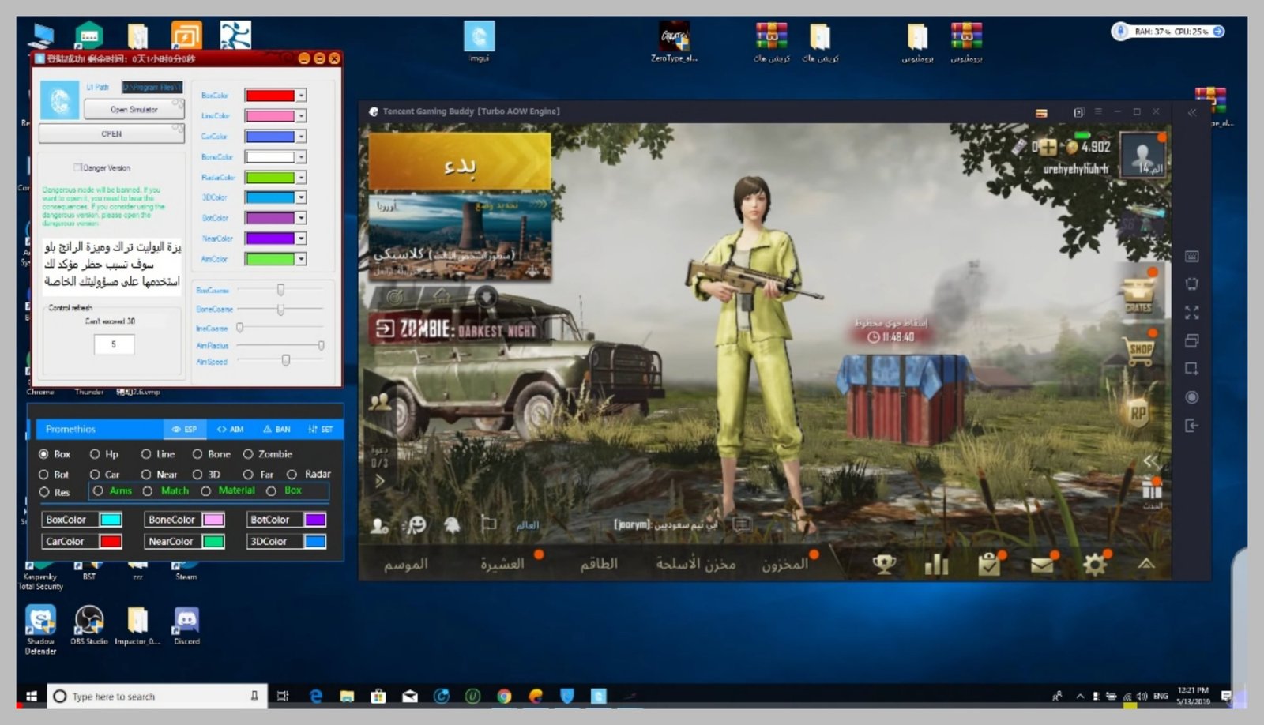
Task: Click the Open Simulator button
Action: click(134, 110)
